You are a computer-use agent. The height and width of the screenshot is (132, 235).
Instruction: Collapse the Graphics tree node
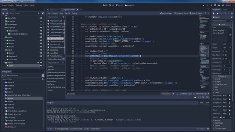(x=4, y=28)
